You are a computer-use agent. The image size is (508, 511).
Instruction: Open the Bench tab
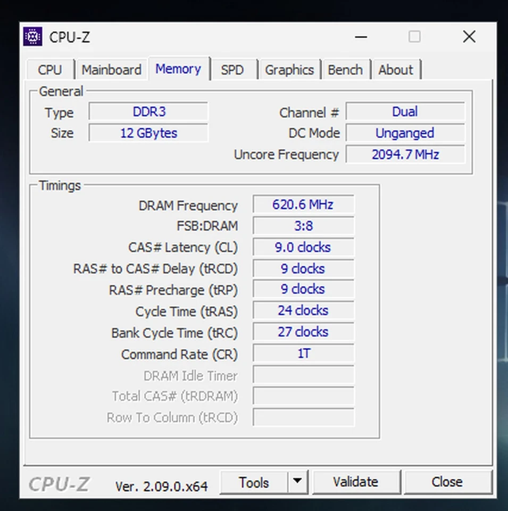(x=345, y=70)
